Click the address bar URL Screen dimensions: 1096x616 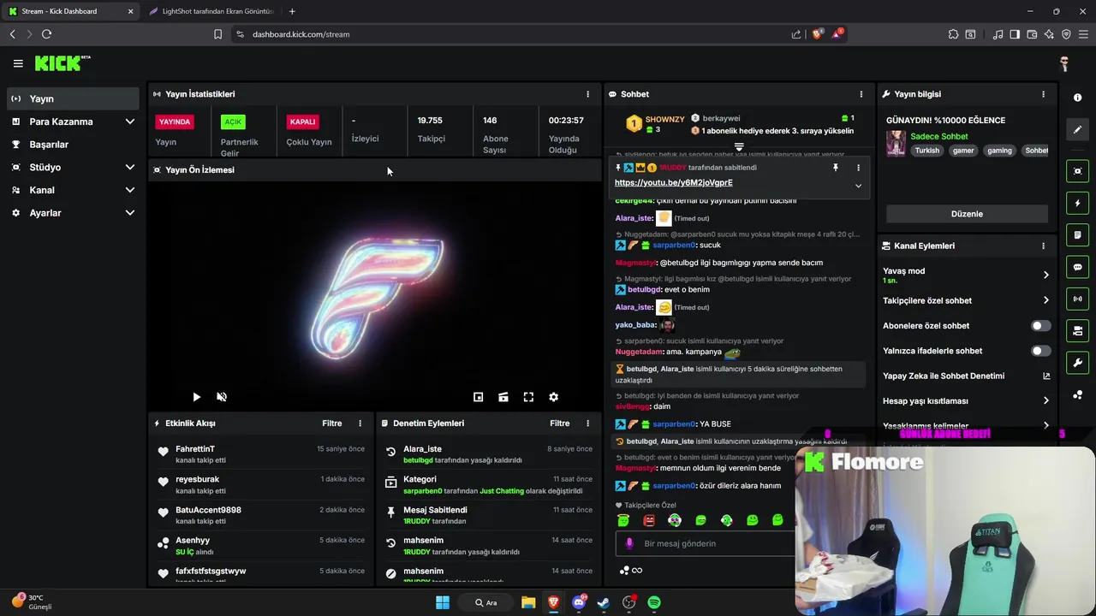click(x=301, y=34)
